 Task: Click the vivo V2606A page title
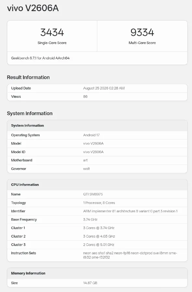tap(33, 8)
